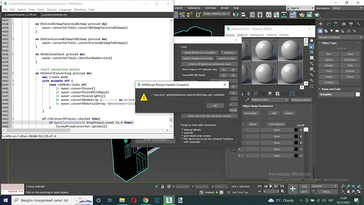Open the Modify tab in the command panel
The image size is (364, 205).
click(x=328, y=24)
